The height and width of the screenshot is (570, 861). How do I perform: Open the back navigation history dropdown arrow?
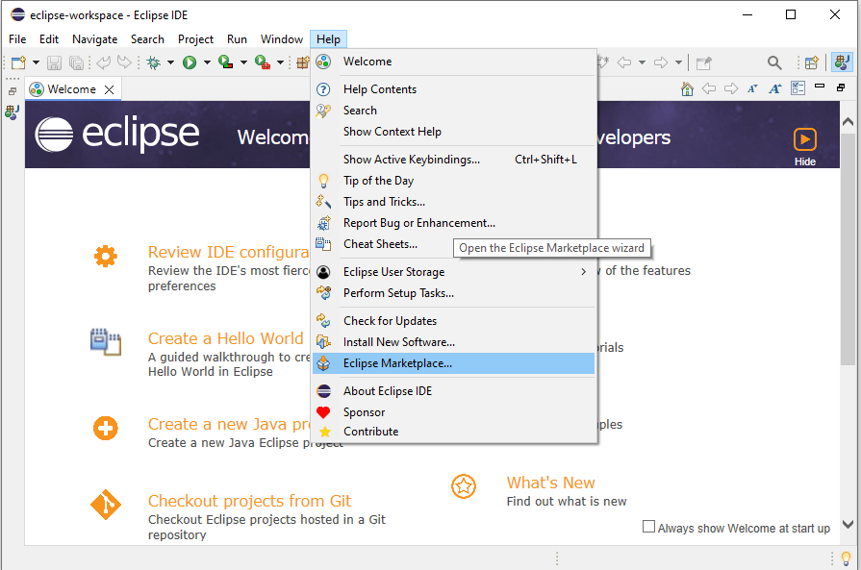point(642,62)
